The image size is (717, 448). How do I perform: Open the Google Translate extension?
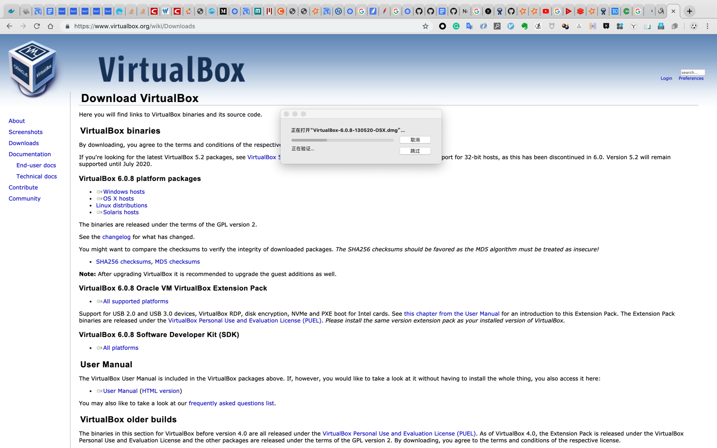click(470, 26)
